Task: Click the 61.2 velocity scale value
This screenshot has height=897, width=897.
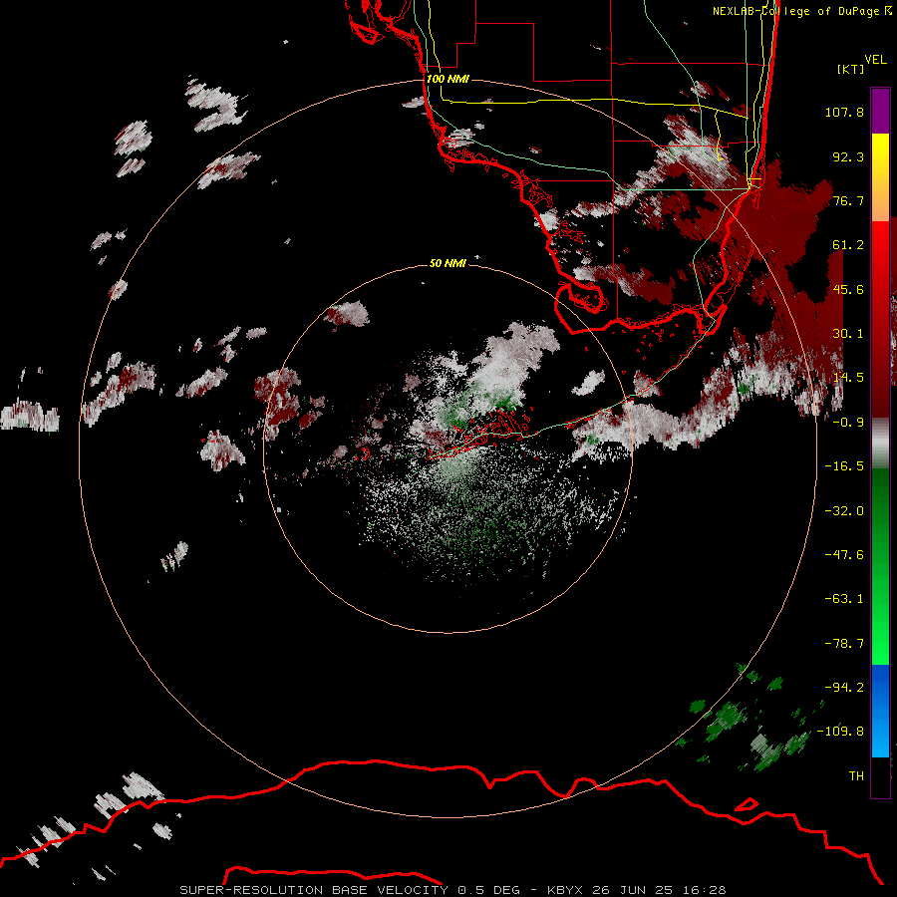Action: 848,245
